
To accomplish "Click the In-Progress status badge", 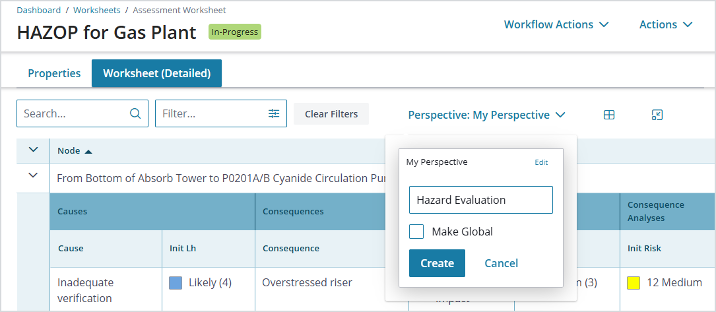I will click(x=235, y=32).
